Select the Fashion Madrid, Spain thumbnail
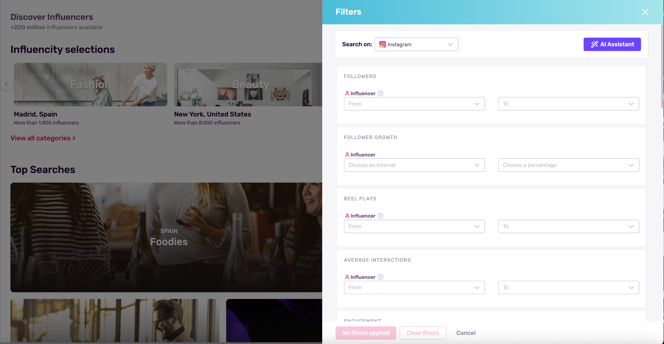This screenshot has height=344, width=664. (x=90, y=85)
